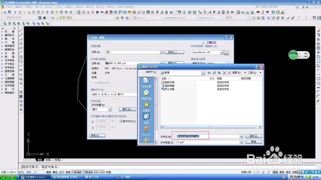
Task: Toggle plot to file (打印到文件) checkbox
Action: [x=93, y=83]
